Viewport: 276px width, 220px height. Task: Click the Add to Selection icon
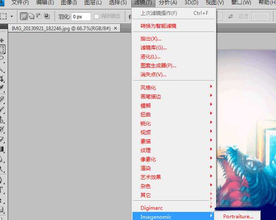click(32, 17)
